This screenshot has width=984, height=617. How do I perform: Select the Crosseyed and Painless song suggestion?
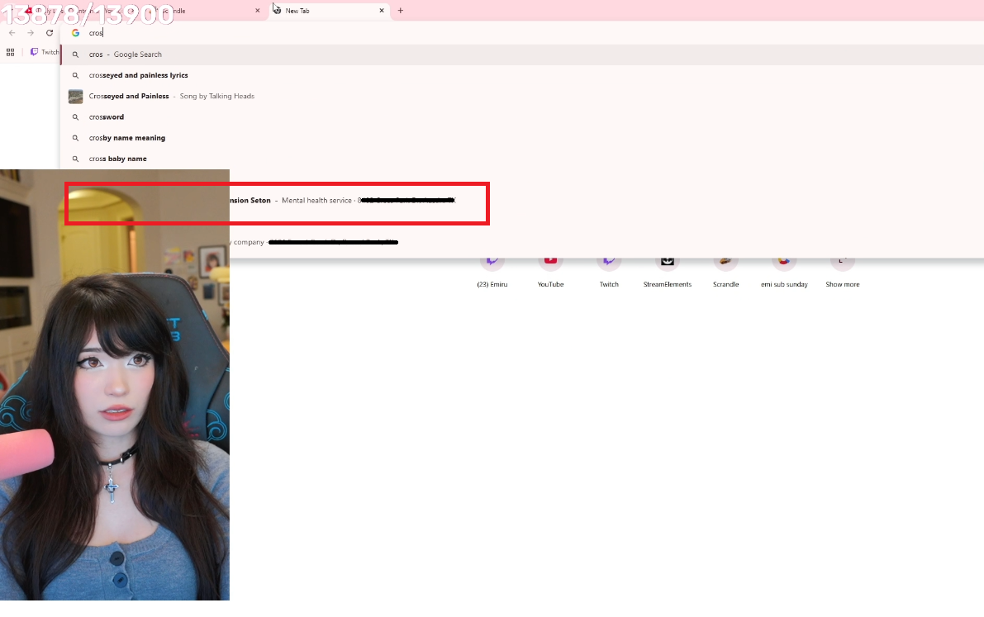(x=522, y=96)
